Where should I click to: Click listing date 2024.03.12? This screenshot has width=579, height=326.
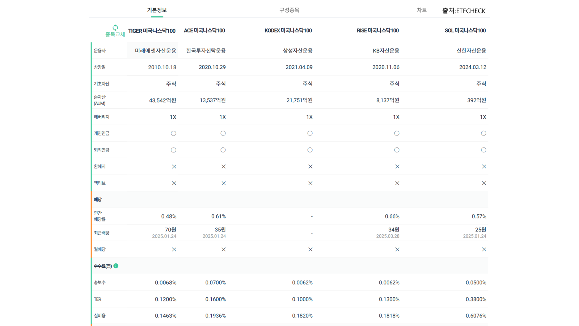click(x=473, y=67)
